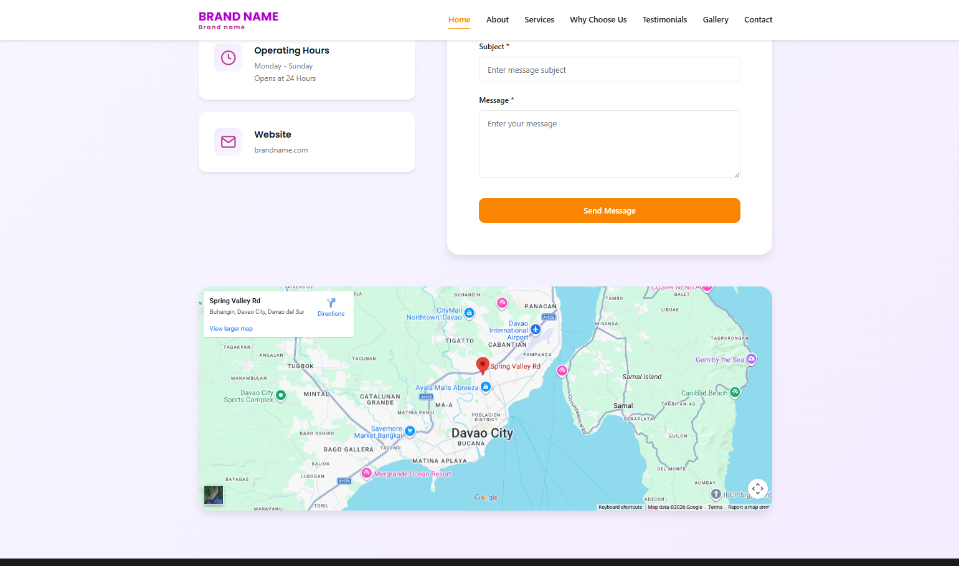Focus the message subject input field
Screen dimensions: 959x566
(x=609, y=70)
